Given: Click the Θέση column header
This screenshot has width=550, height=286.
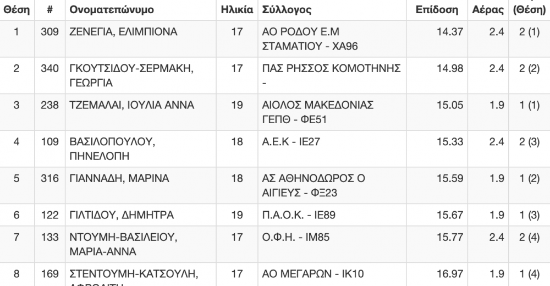Looking at the screenshot, I should click(x=16, y=9).
